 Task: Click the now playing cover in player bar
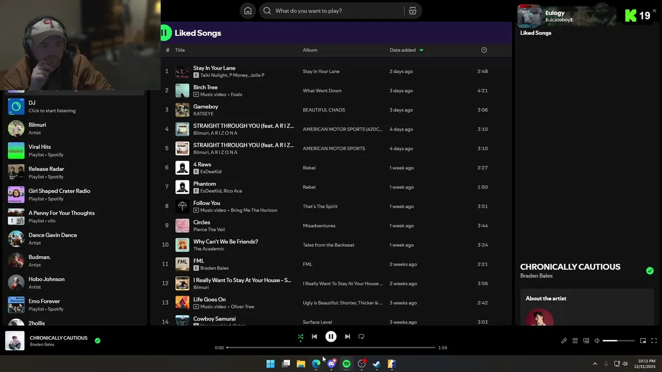14,341
